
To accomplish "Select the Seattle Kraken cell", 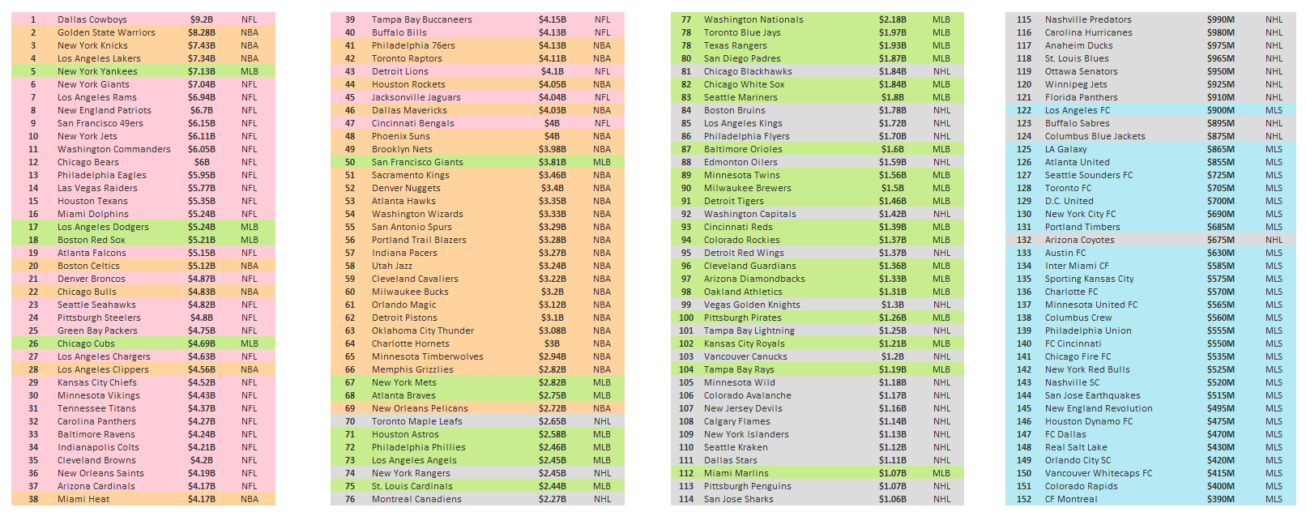I will 736,447.
